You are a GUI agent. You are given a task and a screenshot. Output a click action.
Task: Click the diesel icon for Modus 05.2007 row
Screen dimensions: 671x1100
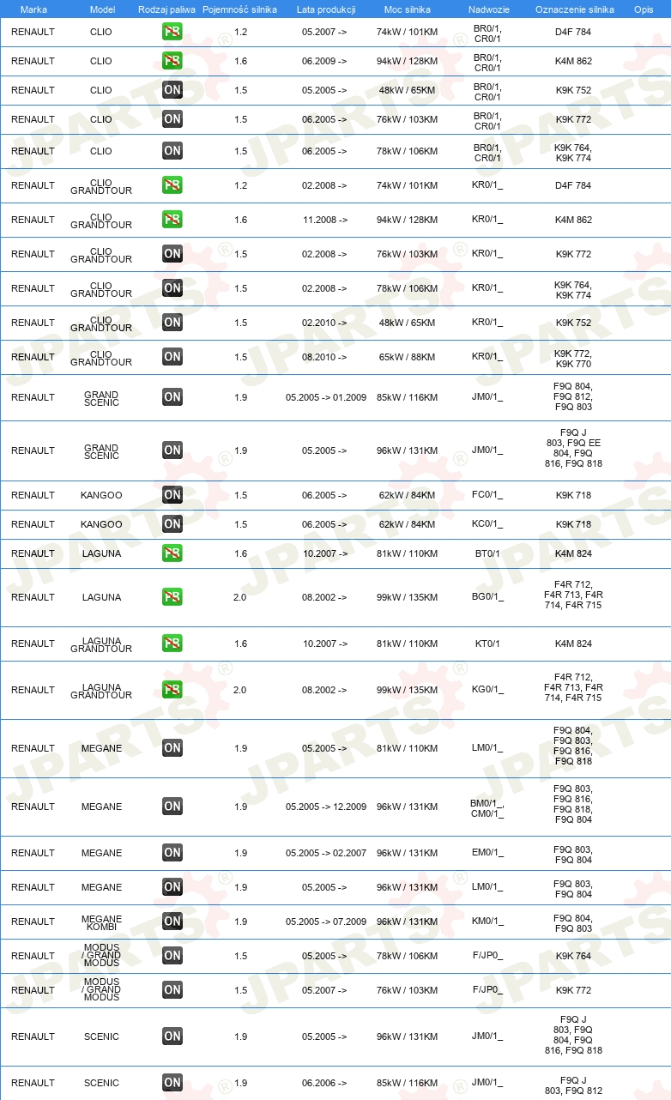pos(172,990)
